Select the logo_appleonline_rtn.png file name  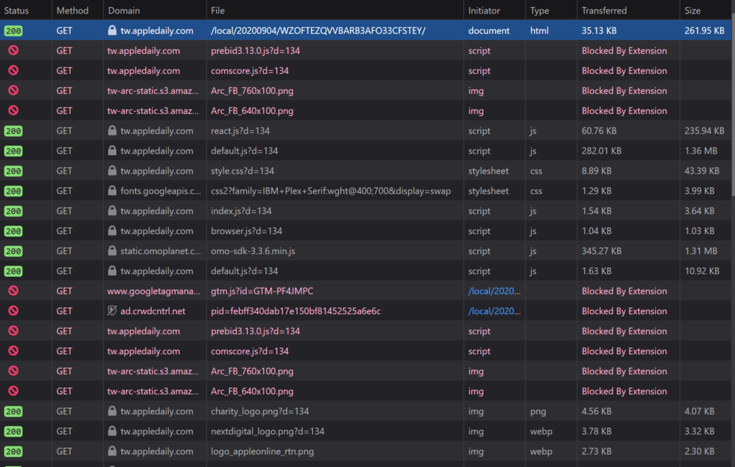click(262, 451)
